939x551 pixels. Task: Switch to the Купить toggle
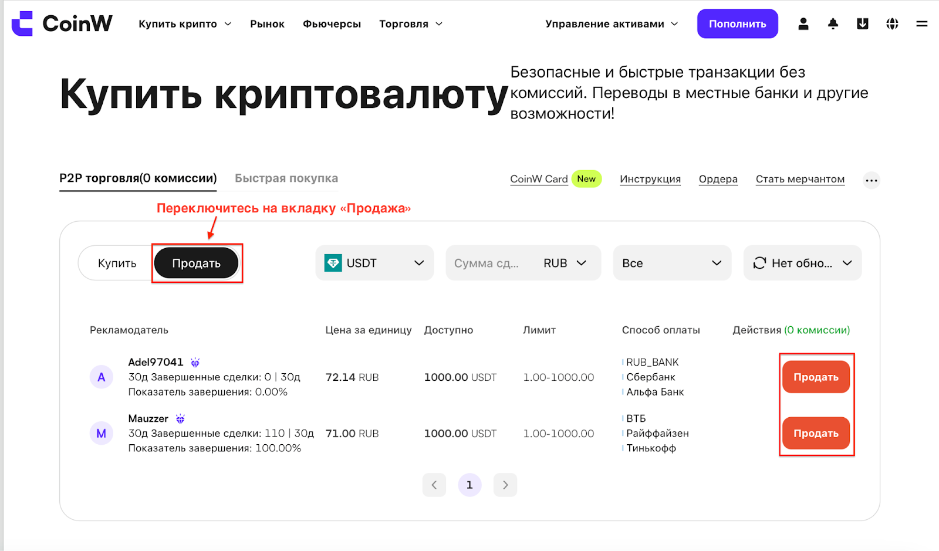117,263
